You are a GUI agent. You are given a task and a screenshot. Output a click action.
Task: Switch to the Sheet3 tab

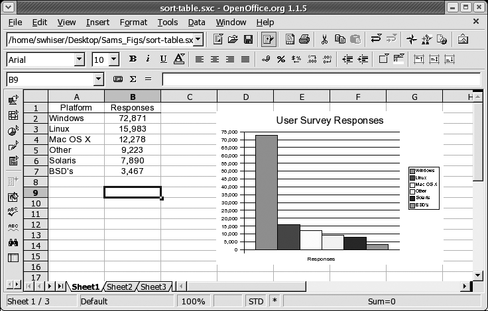click(153, 287)
